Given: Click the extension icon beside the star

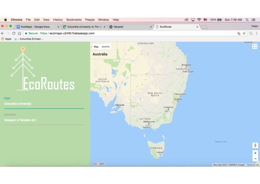Looking at the screenshot, I should point(251,33).
